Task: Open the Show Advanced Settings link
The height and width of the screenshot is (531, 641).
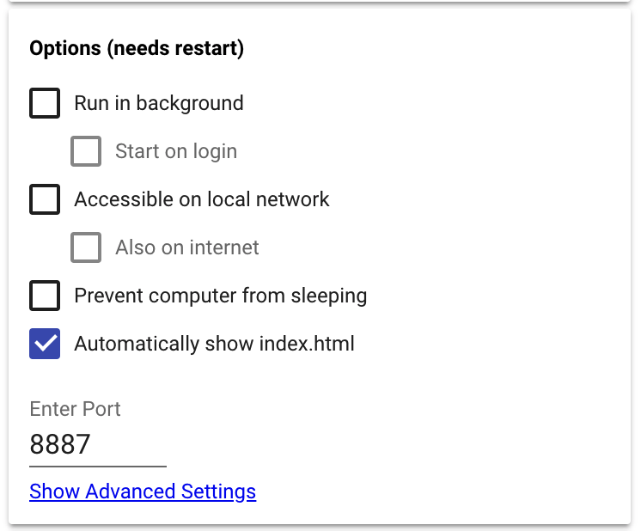Action: tap(143, 491)
